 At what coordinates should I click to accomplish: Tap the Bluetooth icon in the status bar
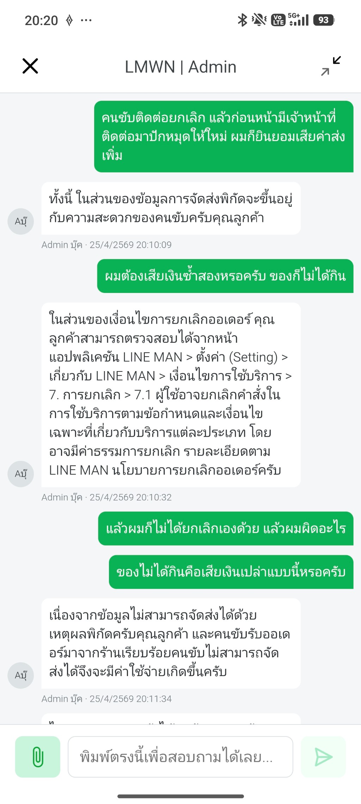point(242,20)
